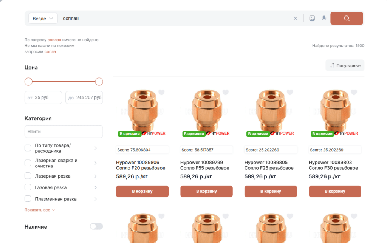Check the Газовая резка category
Screen dimensions: 387x243
[x=28, y=187]
